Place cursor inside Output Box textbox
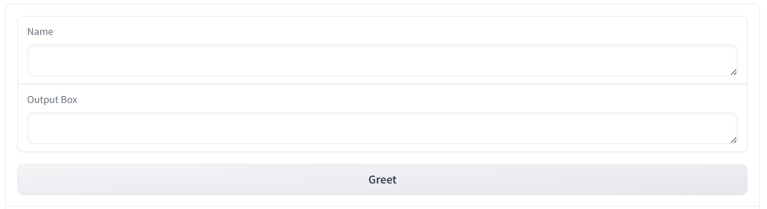This screenshot has height=209, width=767. click(381, 128)
